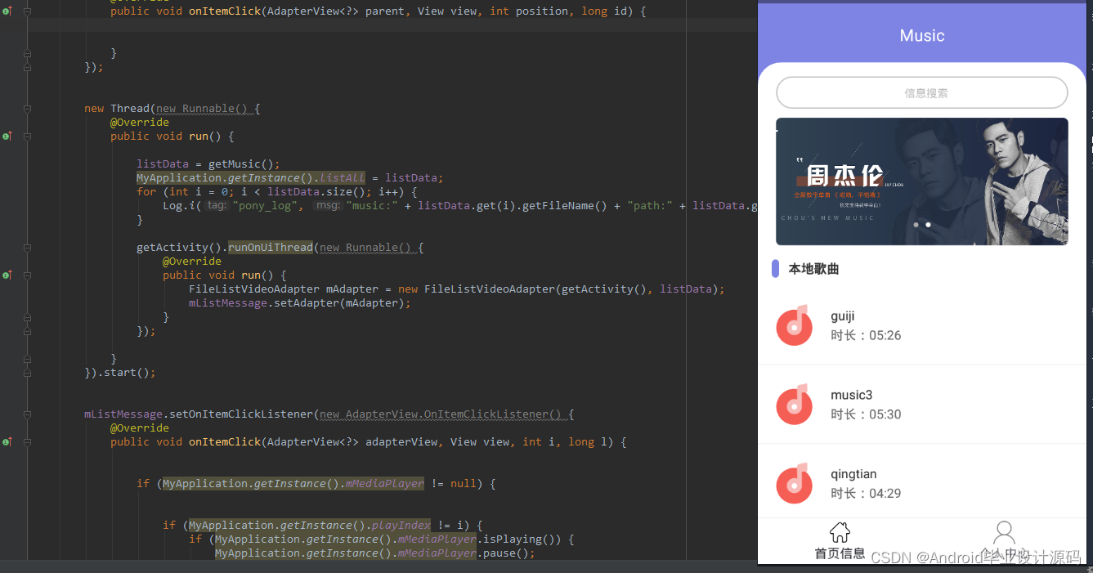
Task: Select the first carousel indicator dot
Action: pos(916,224)
